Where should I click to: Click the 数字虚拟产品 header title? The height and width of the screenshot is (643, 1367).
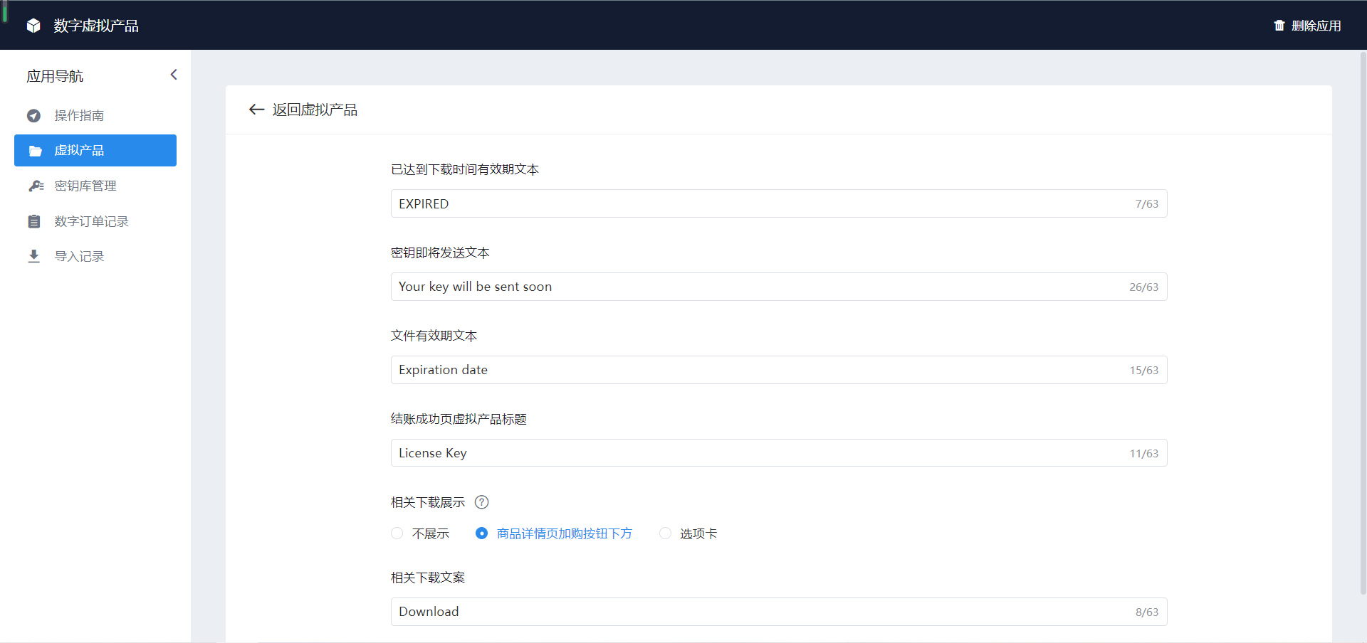[x=96, y=26]
